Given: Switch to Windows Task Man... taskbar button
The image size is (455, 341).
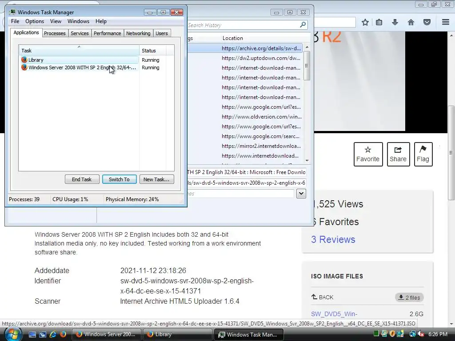Looking at the screenshot, I should [x=249, y=334].
